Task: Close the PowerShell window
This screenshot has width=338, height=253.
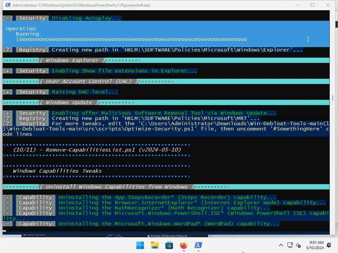Action: [328, 5]
